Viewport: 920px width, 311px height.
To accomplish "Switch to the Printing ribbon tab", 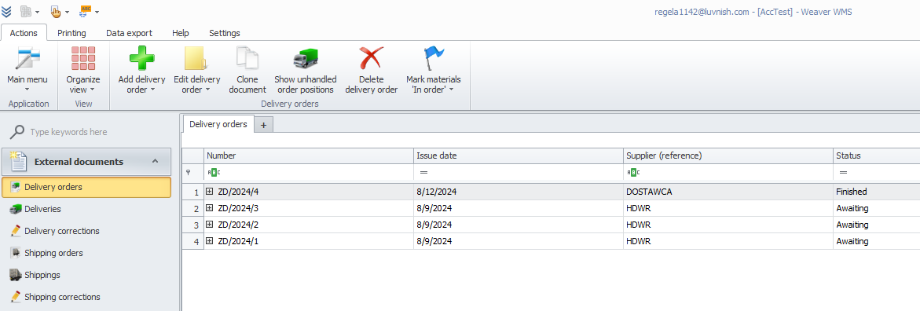I will (71, 33).
